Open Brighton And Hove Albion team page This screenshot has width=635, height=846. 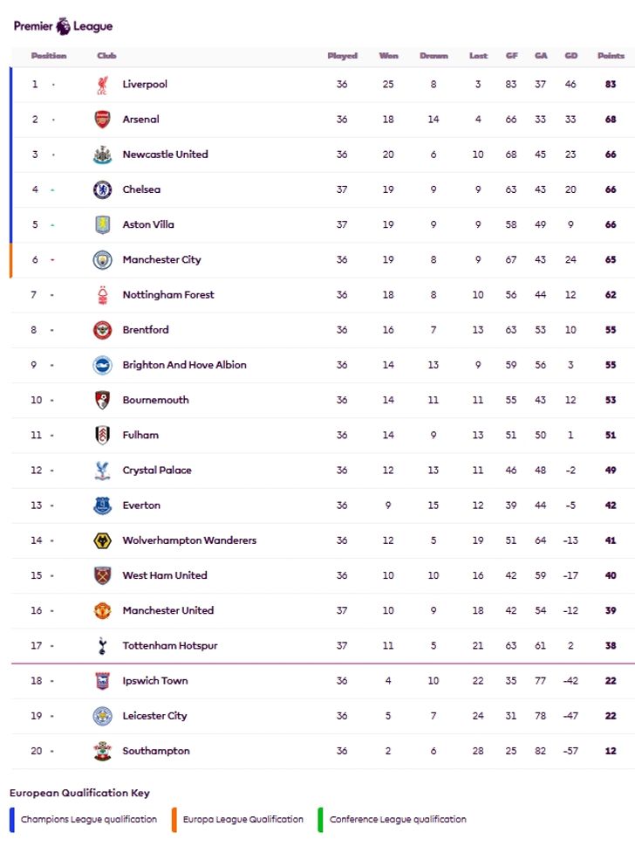point(184,365)
